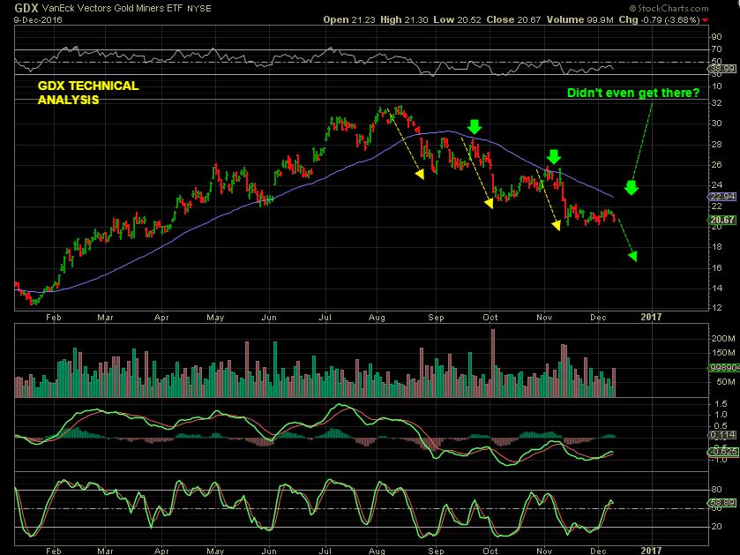Screen dimensions: 740x555
Task: Click the 18 price axis label
Action: point(716,247)
